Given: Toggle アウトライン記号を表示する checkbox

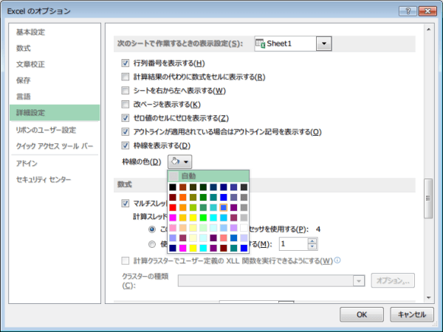Looking at the screenshot, I should (126, 132).
